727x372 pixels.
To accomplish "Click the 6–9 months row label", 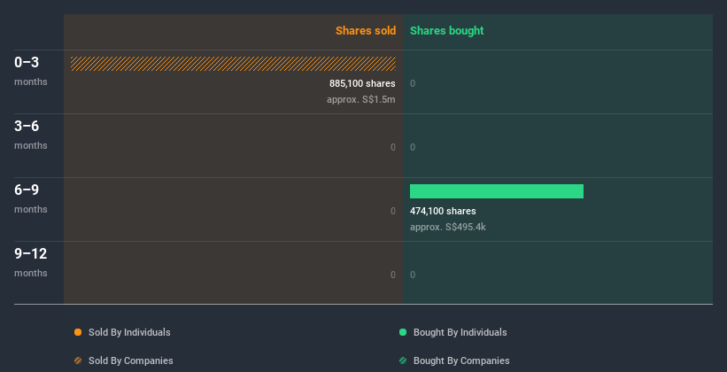I will pyautogui.click(x=31, y=198).
